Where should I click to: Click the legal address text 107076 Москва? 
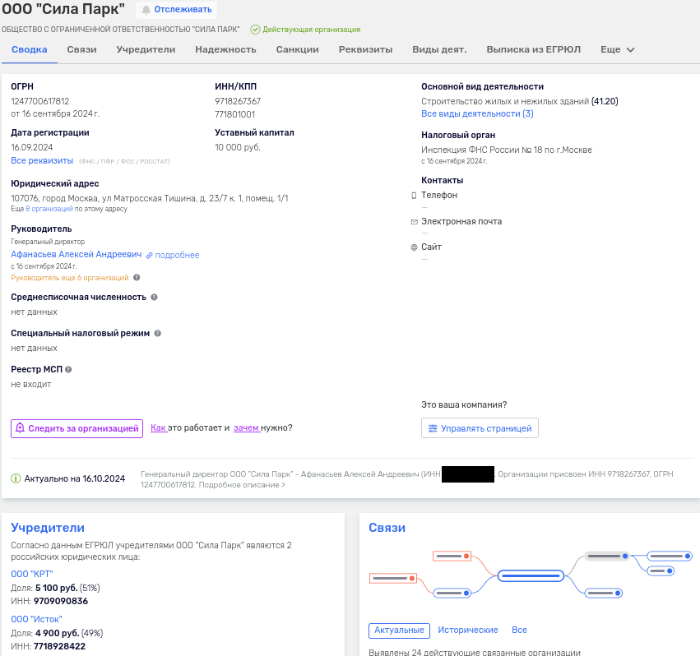click(x=150, y=198)
